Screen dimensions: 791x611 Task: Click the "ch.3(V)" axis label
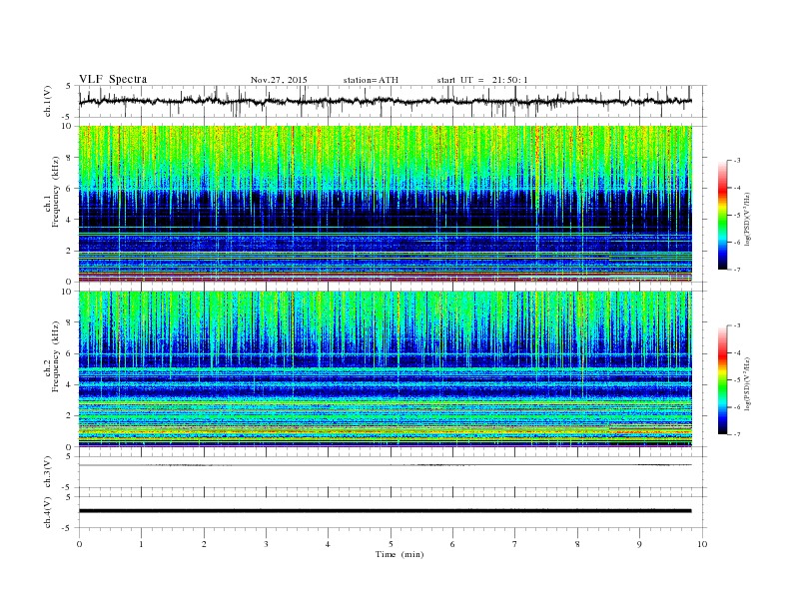pyautogui.click(x=48, y=472)
